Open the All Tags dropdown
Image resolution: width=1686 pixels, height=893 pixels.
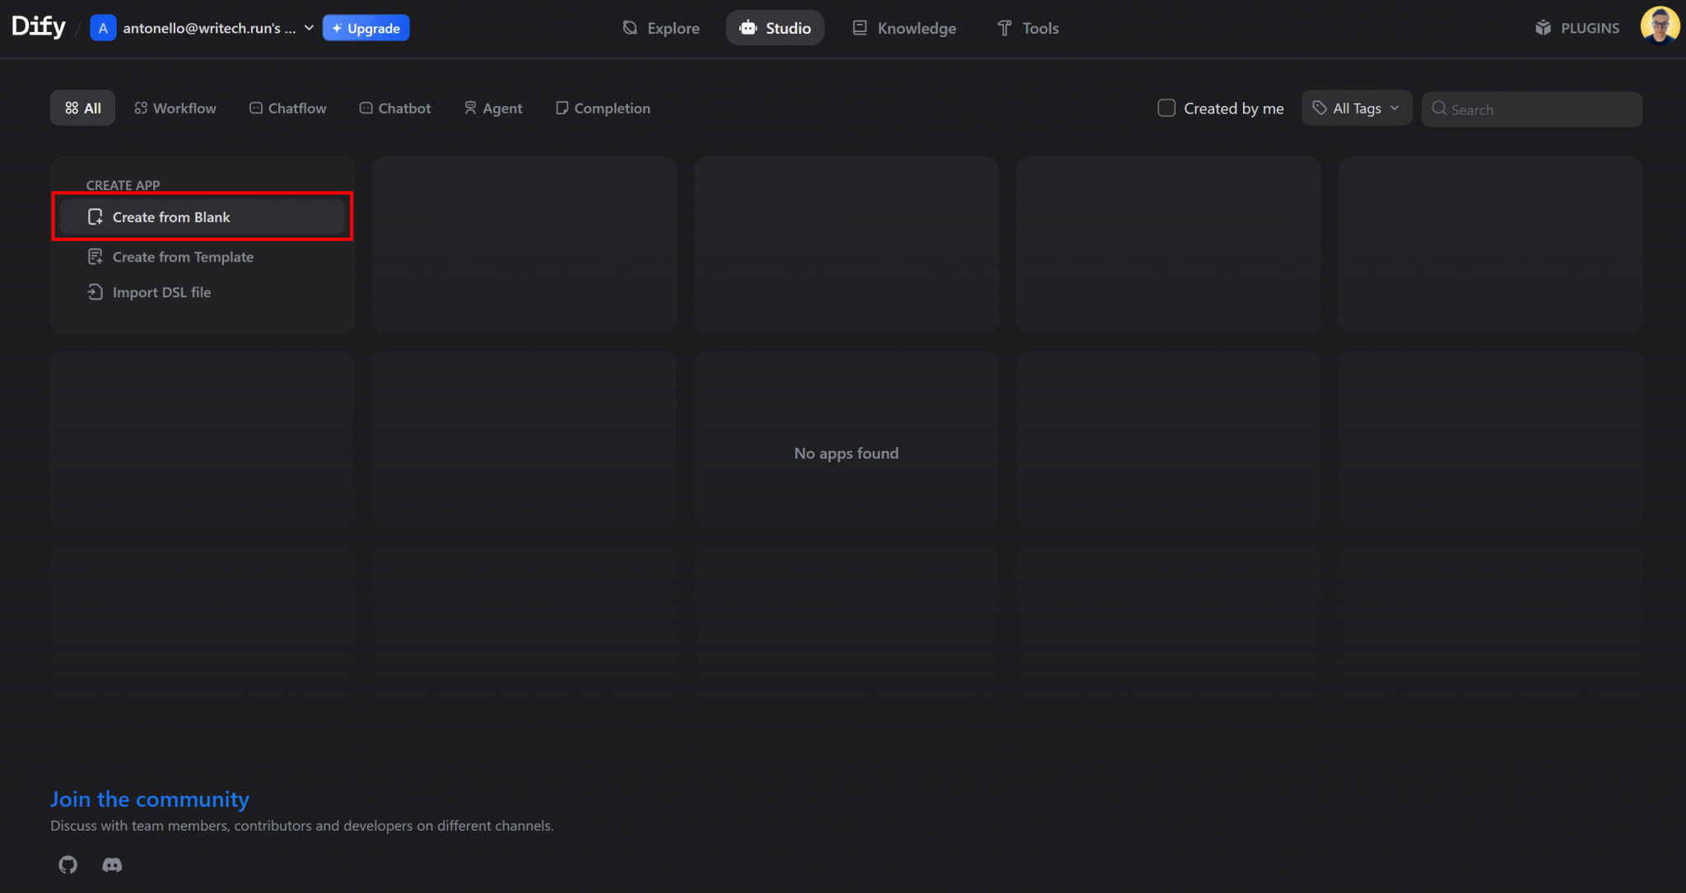(1355, 108)
